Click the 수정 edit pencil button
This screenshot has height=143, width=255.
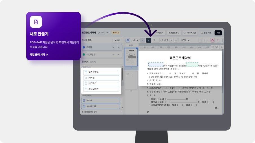click(101, 33)
